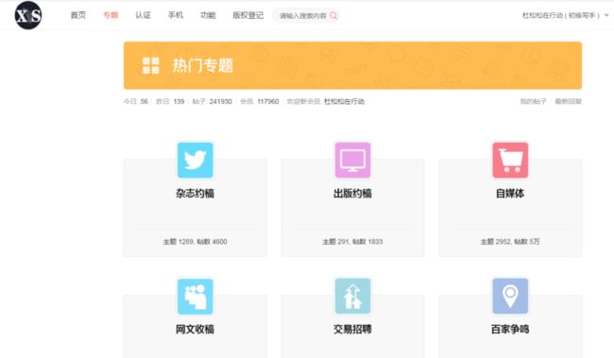
Task: Open the 网文收稿 forum title
Action: (x=195, y=329)
